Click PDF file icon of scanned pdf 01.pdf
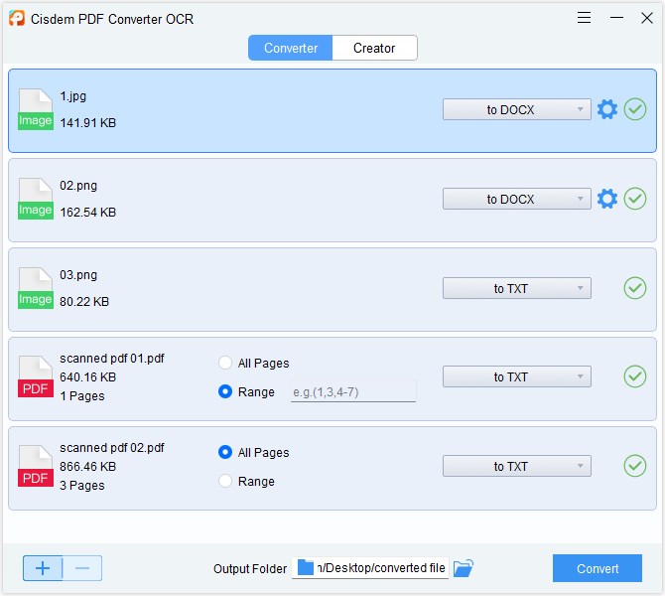 36,376
